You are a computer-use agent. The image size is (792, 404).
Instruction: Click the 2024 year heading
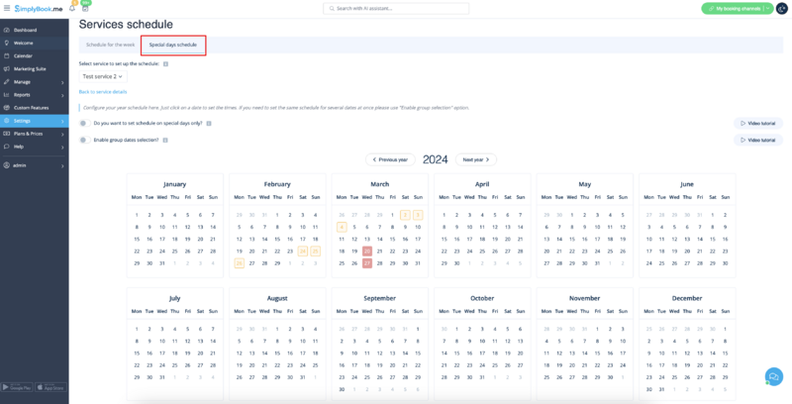pos(435,159)
